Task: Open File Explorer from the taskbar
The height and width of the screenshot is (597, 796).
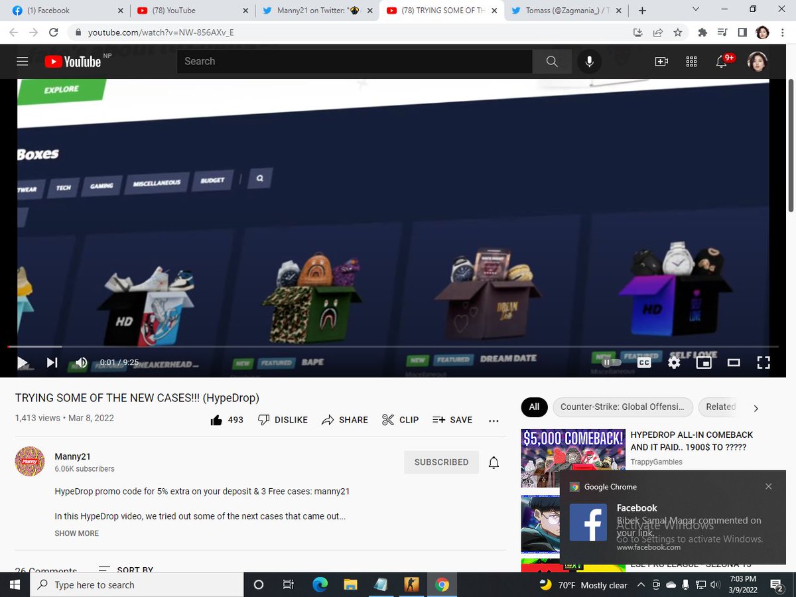Action: coord(350,584)
